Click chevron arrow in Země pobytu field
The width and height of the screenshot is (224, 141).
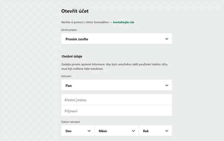tap(167, 39)
